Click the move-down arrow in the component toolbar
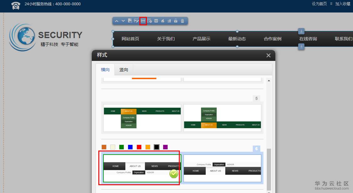 point(123,21)
